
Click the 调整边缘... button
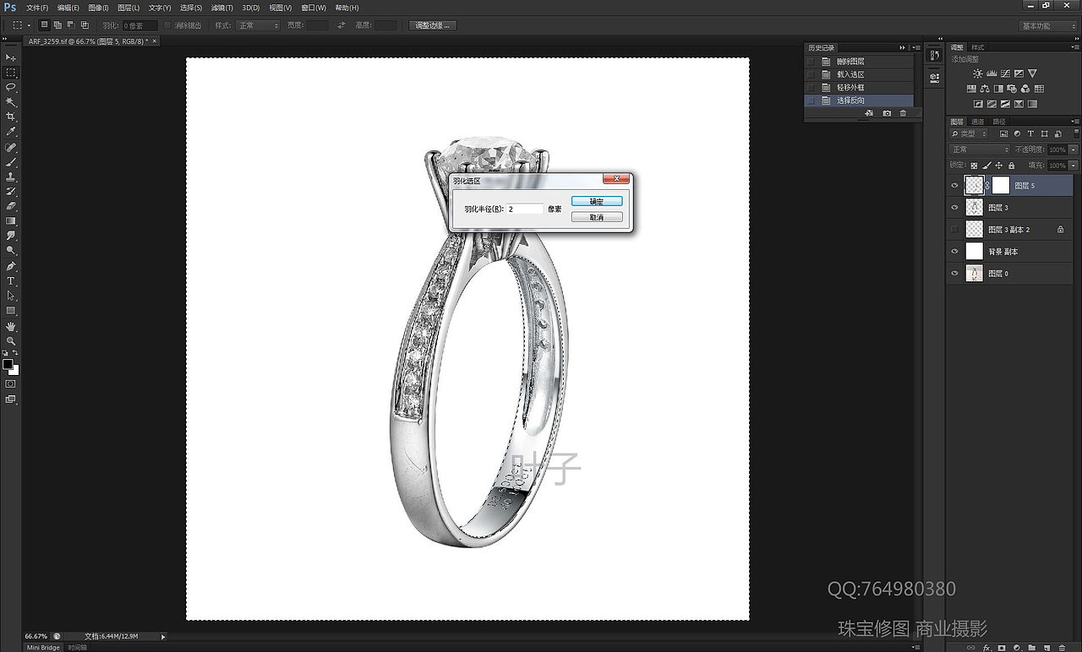433,25
